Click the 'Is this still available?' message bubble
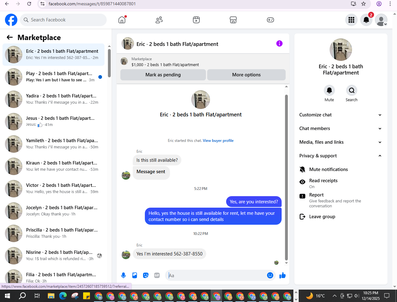 pos(157,160)
